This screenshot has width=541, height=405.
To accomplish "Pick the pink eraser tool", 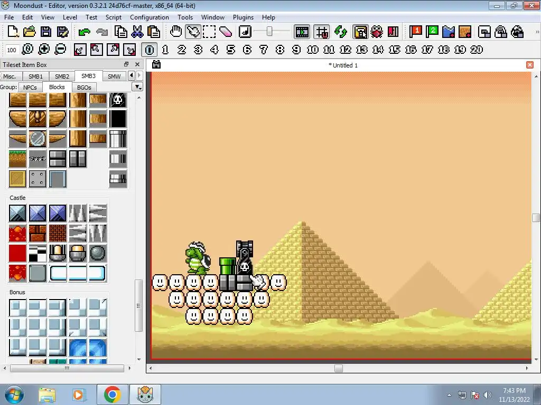I will (226, 32).
